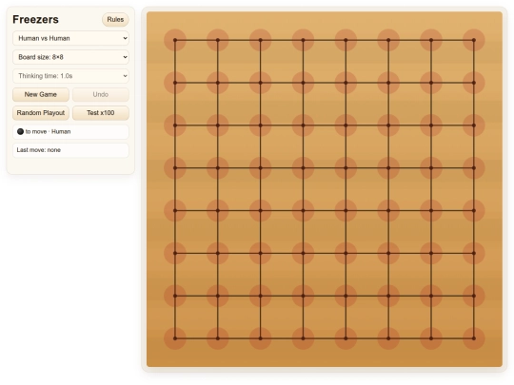Place a stone at row 4, column 5 intersection

click(x=346, y=168)
